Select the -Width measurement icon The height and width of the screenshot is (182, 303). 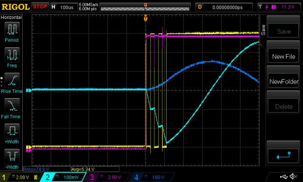tap(12, 156)
